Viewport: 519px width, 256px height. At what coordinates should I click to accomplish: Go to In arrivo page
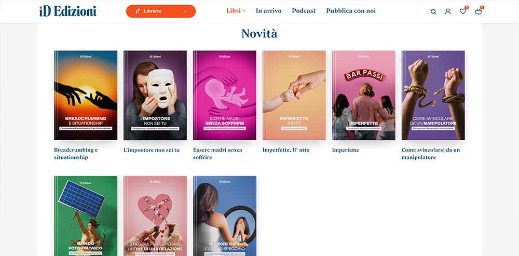tap(268, 11)
